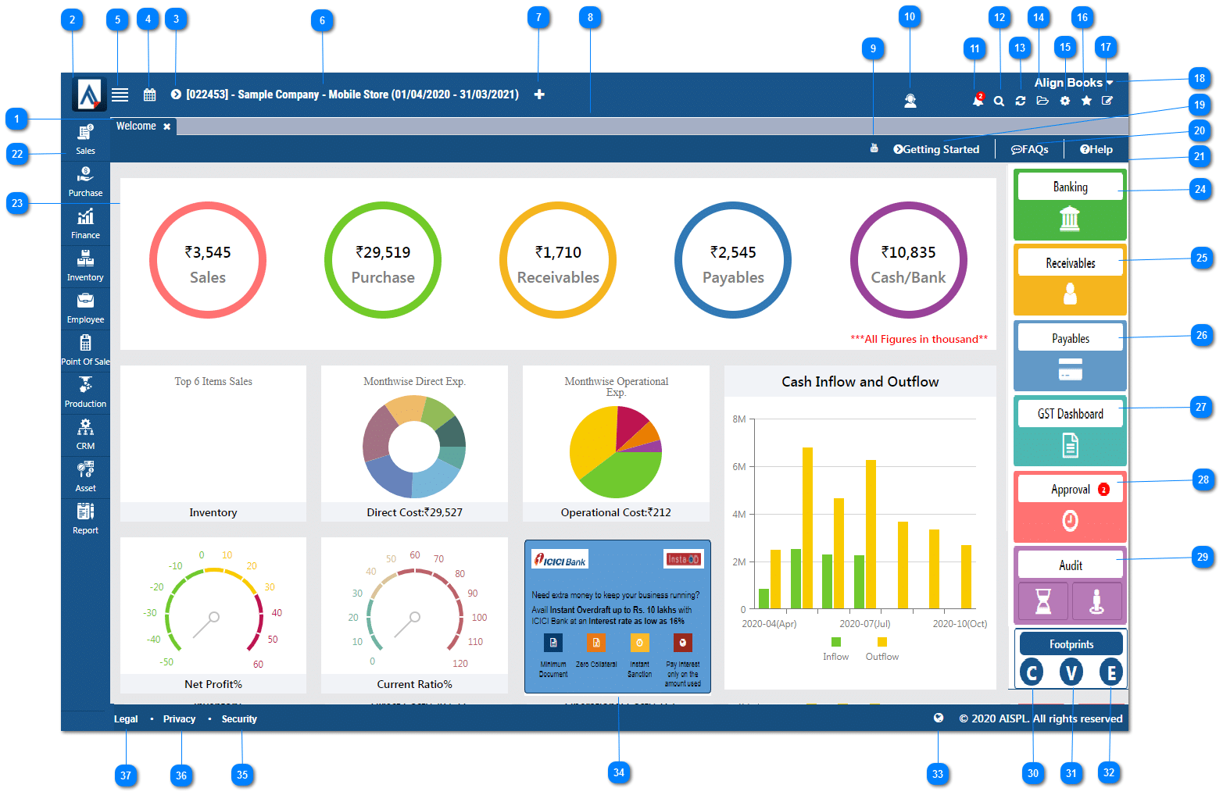This screenshot has width=1223, height=795.
Task: Open the Banking panel
Action: coord(1069,186)
